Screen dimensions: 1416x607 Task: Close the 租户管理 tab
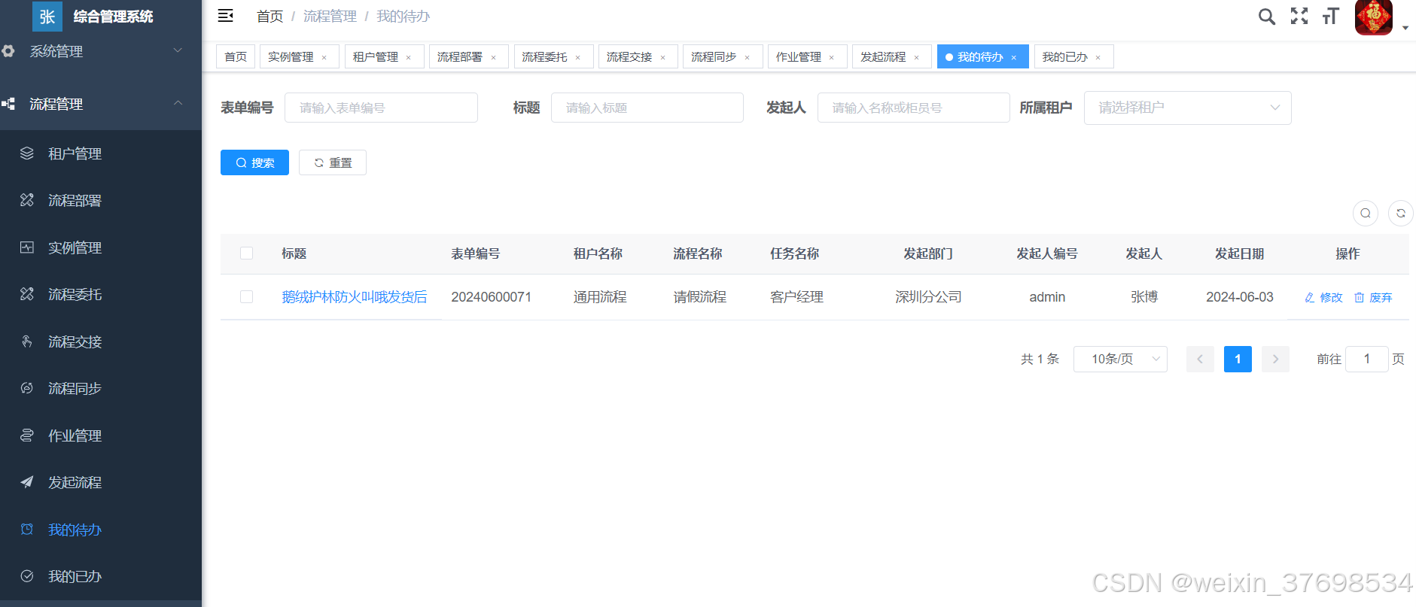pyautogui.click(x=409, y=57)
